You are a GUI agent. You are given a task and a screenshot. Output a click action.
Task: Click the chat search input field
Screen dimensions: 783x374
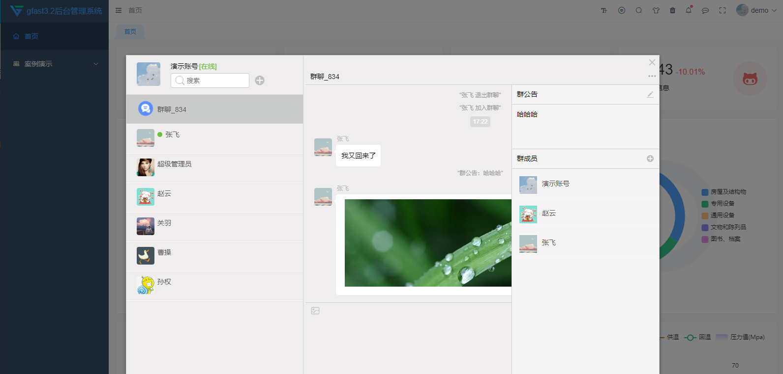coord(210,80)
